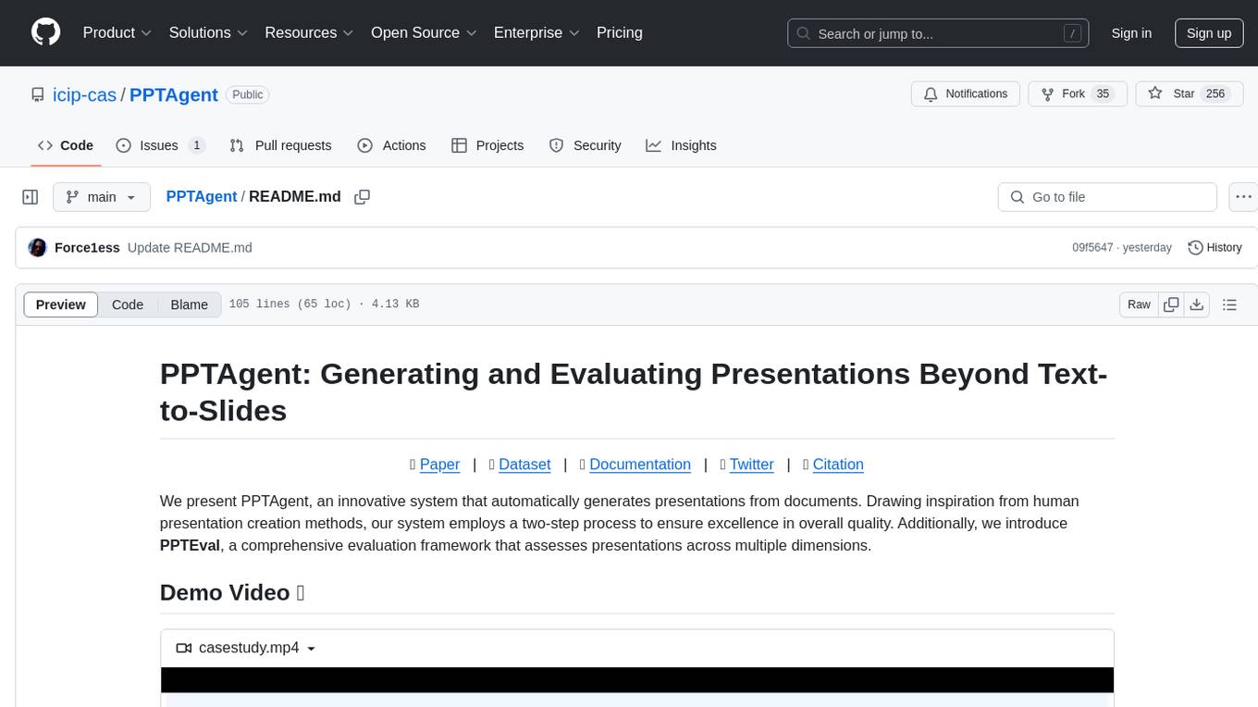Copy raw file contents
The width and height of the screenshot is (1258, 707).
tap(1171, 304)
